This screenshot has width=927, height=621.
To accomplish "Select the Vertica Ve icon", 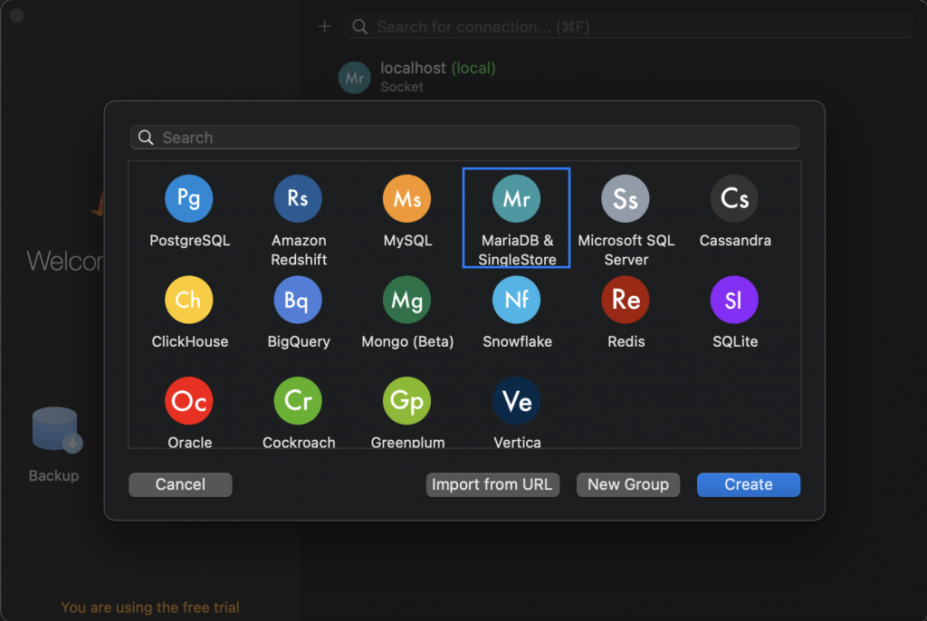I will click(x=516, y=401).
